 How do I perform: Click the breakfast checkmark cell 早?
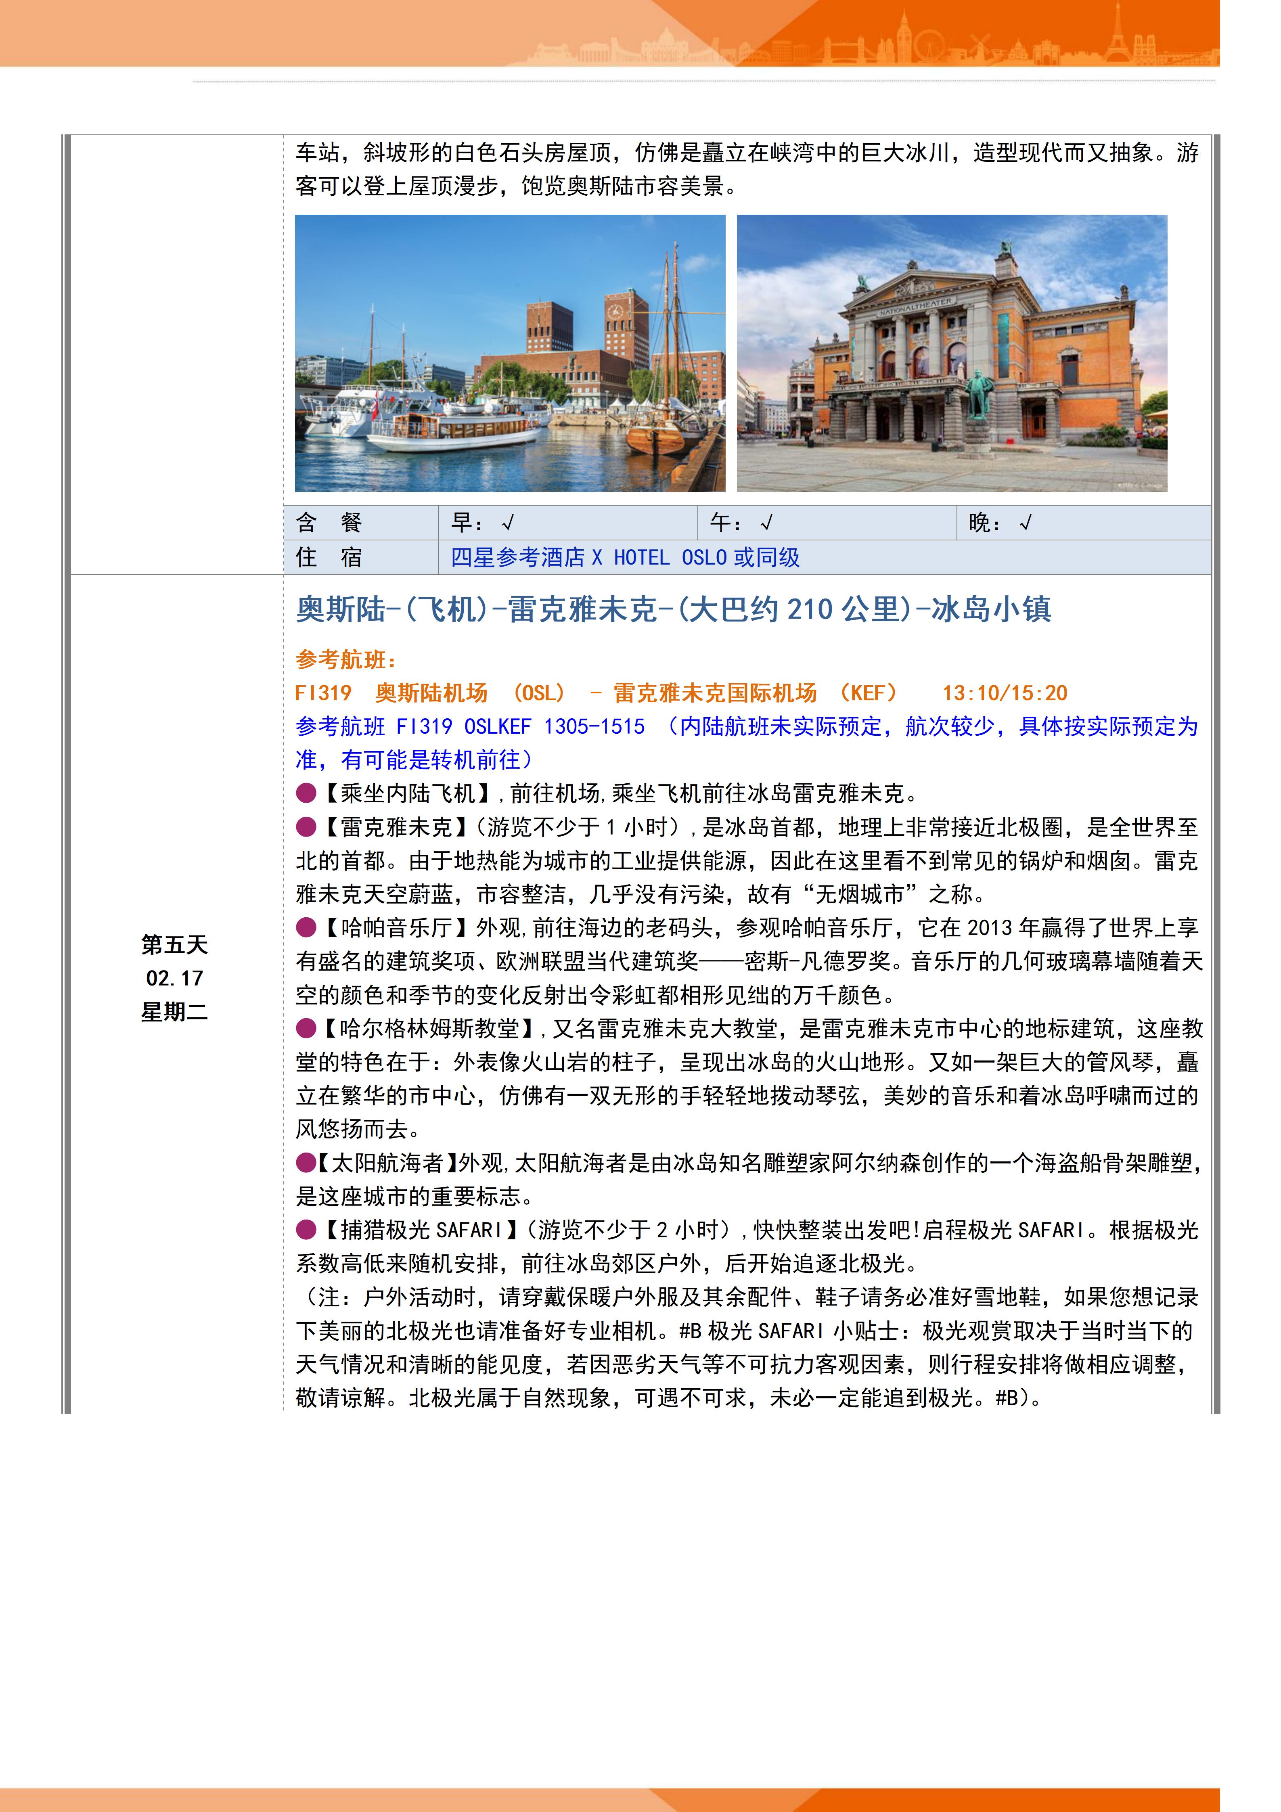482,523
